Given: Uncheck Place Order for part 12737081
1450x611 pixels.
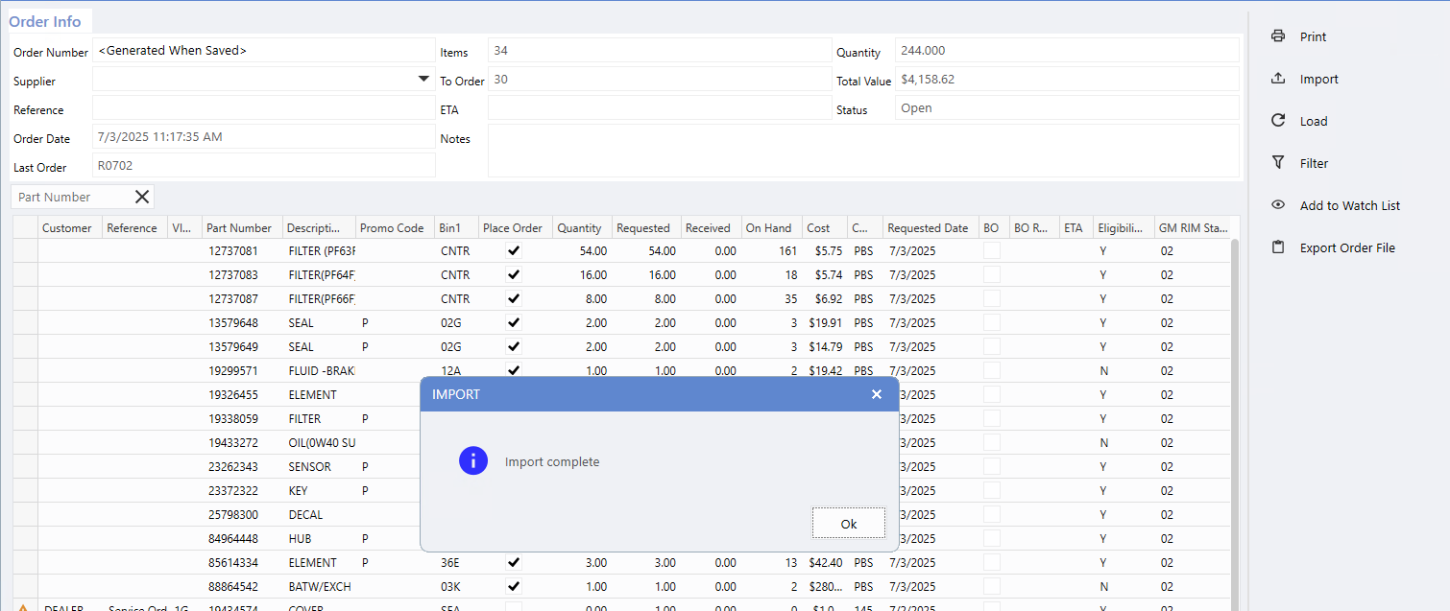Looking at the screenshot, I should click(514, 250).
